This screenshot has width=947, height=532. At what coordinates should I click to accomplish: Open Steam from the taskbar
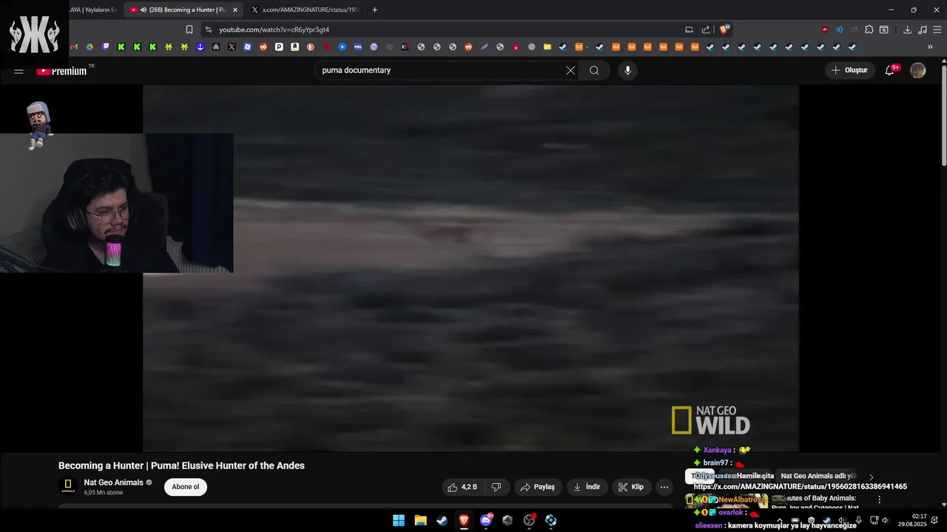coord(442,520)
